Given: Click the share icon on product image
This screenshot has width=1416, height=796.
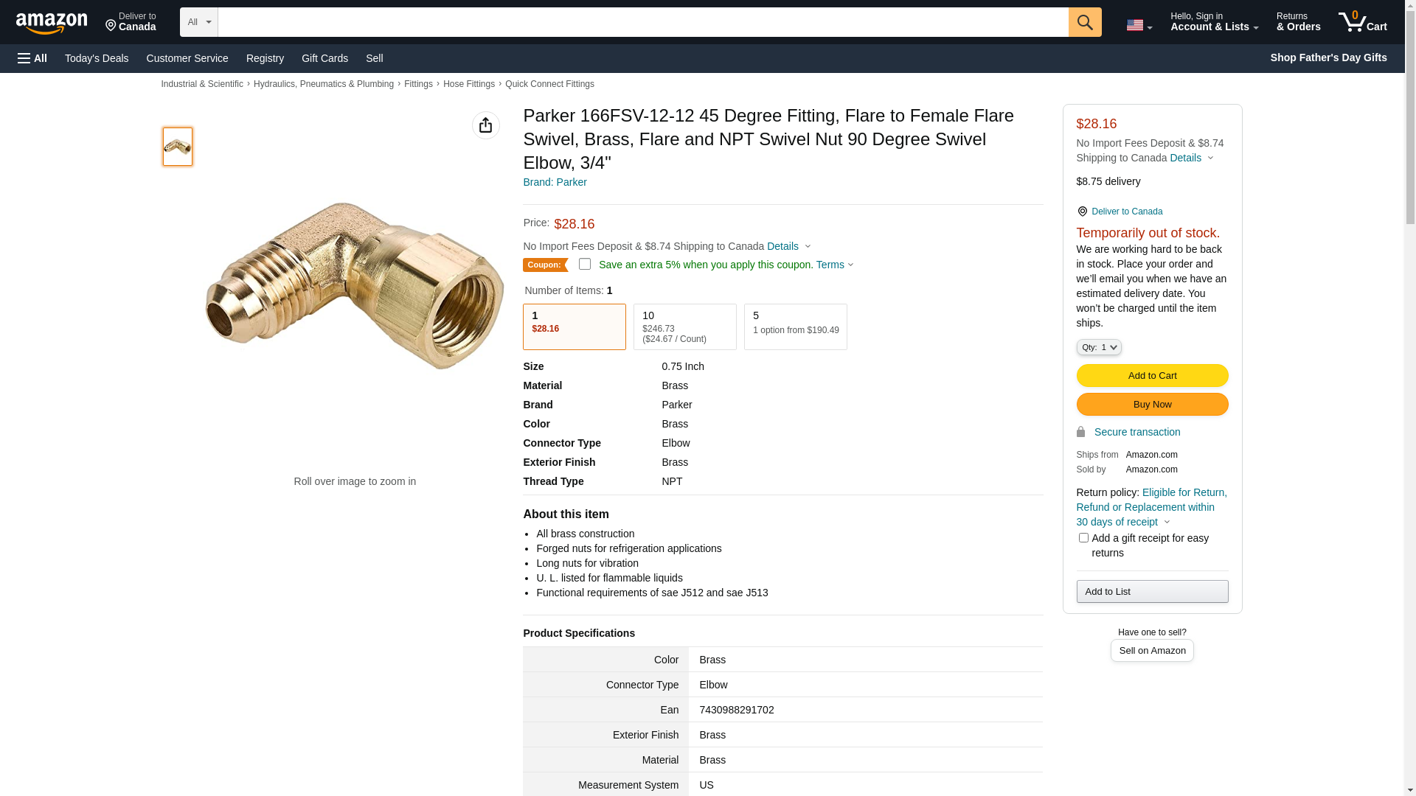Looking at the screenshot, I should [485, 125].
